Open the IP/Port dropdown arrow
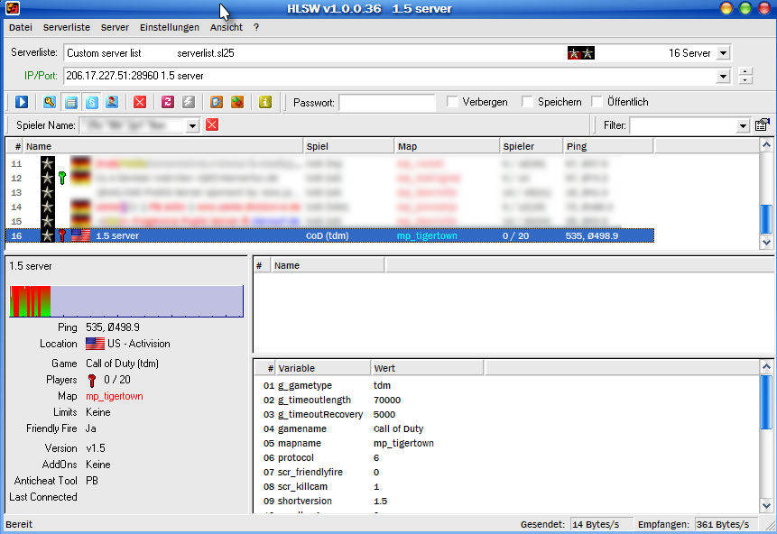The image size is (777, 534). 724,76
